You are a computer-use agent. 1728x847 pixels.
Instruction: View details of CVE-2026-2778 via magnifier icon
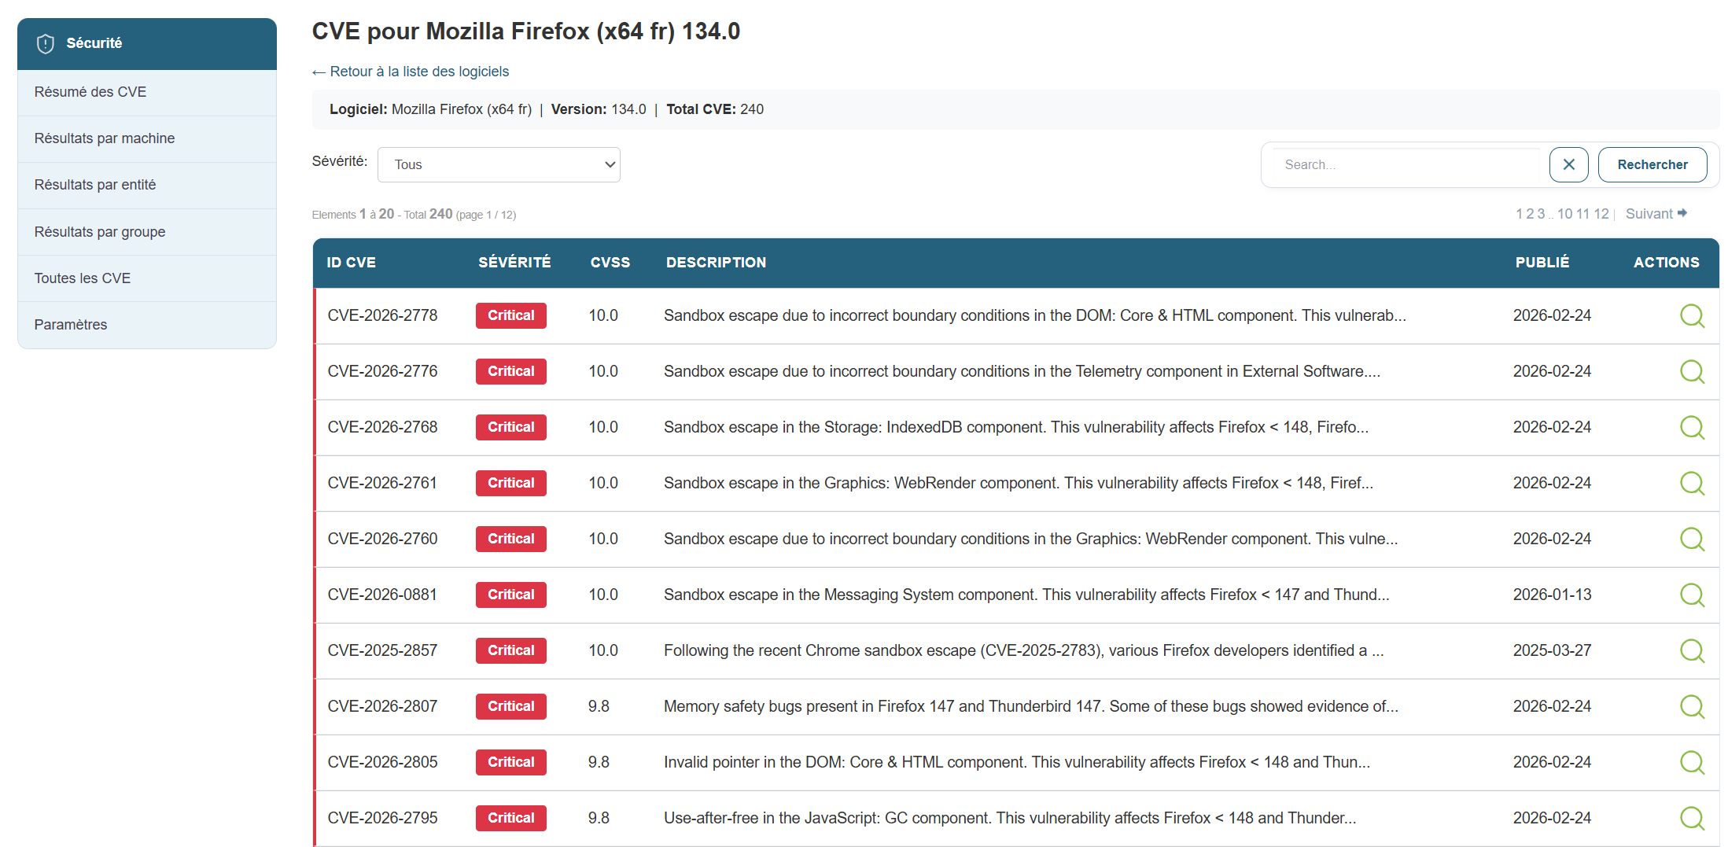[x=1691, y=316]
